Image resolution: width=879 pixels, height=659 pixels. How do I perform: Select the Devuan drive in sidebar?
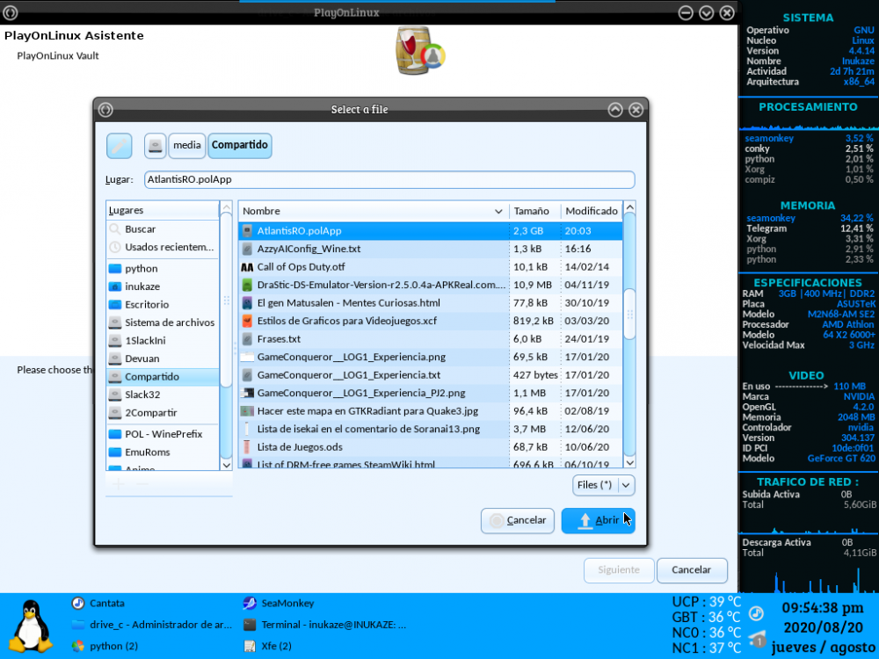[x=142, y=358]
